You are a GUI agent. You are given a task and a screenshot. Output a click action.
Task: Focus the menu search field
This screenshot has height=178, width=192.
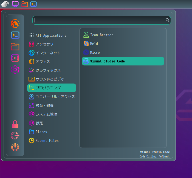[101, 20]
